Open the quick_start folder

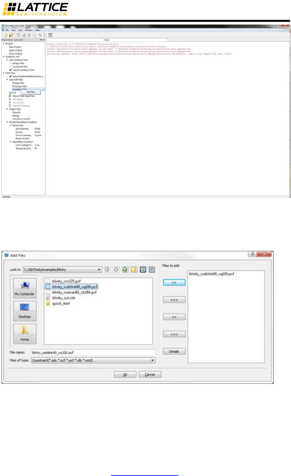(x=58, y=303)
